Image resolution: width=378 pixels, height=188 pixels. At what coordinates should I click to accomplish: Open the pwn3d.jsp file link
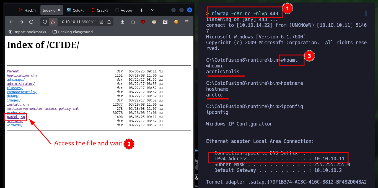tap(16, 117)
